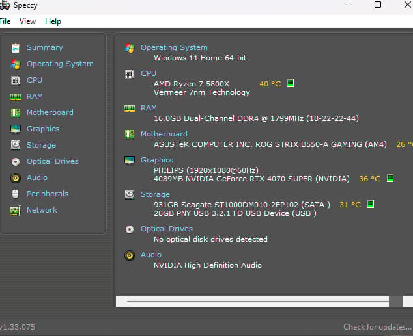
Task: Click the 931GB Seagate ST1000DM010 entry
Action: [242, 205]
